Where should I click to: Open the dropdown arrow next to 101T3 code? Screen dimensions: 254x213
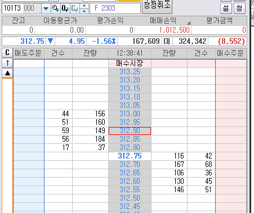[x=46, y=8]
